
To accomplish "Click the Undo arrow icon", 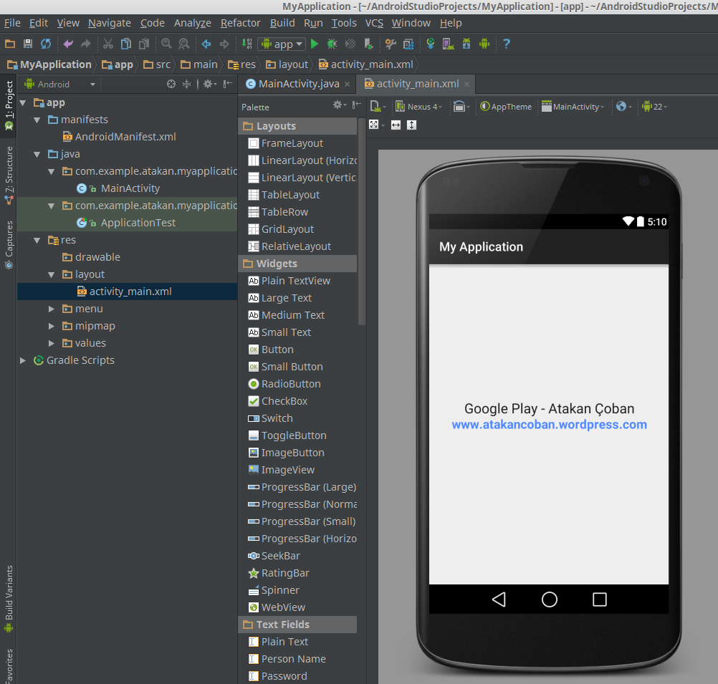I will 68,44.
